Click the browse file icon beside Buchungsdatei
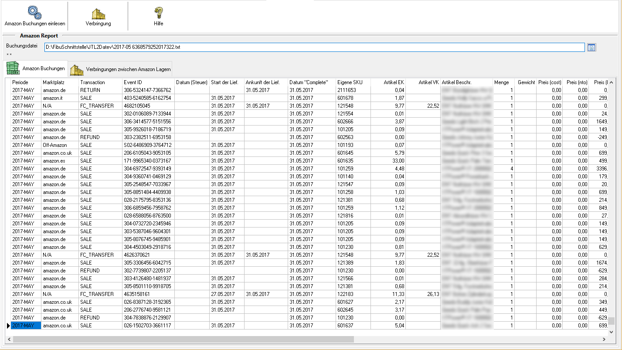The width and height of the screenshot is (622, 350). tap(591, 48)
